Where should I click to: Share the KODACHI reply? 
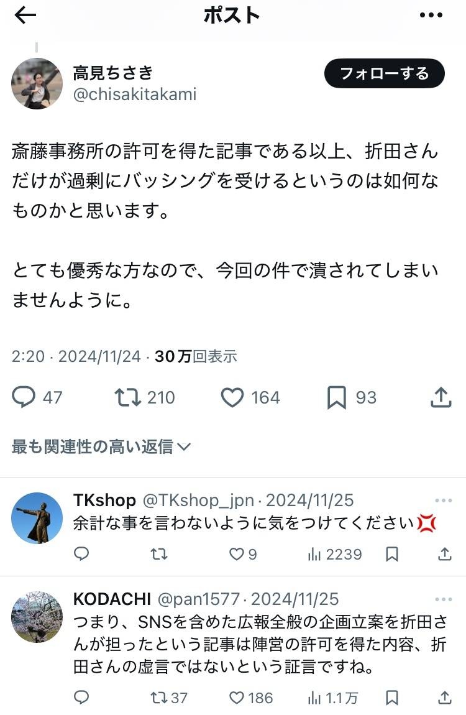445,698
